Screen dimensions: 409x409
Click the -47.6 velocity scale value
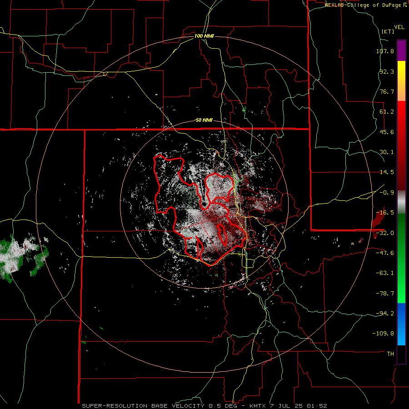click(385, 253)
